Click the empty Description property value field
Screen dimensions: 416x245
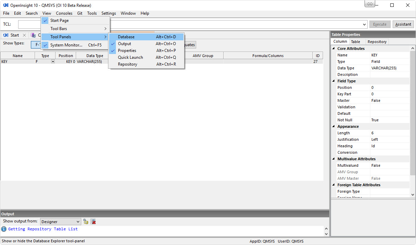tap(390, 74)
